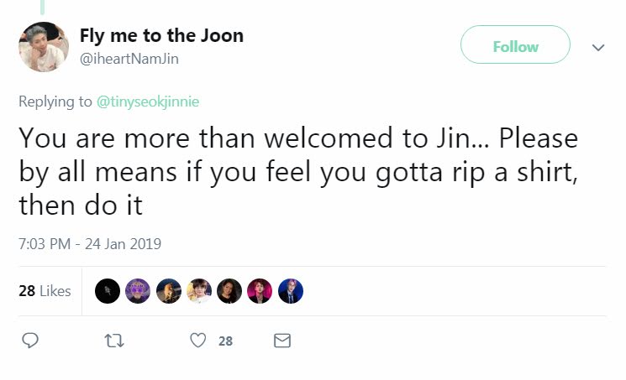Send tweet via direct message envelope icon
This screenshot has width=626, height=380.
282,341
